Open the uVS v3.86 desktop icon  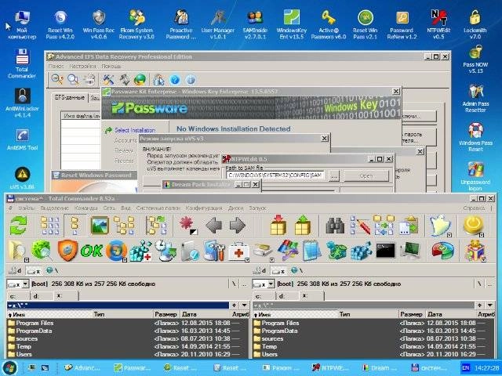click(22, 178)
